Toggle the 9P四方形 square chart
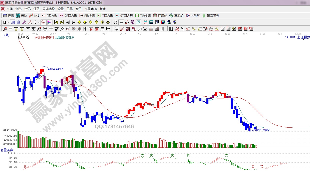 (68, 16)
